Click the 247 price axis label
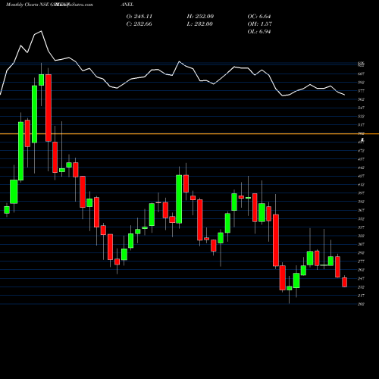Image resolution: width=379 pixels, height=379 pixels. [x=361, y=278]
